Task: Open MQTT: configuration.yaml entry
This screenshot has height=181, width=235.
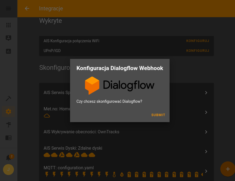Action: pos(126,171)
